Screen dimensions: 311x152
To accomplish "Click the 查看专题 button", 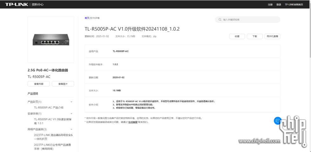I will point(39,84).
